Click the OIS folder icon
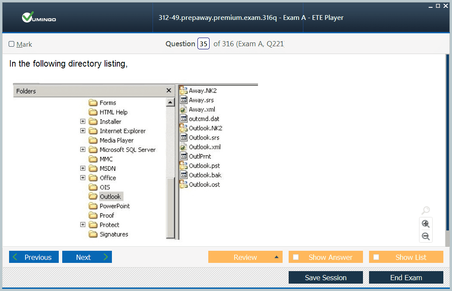This screenshot has height=291, width=452. coord(93,187)
